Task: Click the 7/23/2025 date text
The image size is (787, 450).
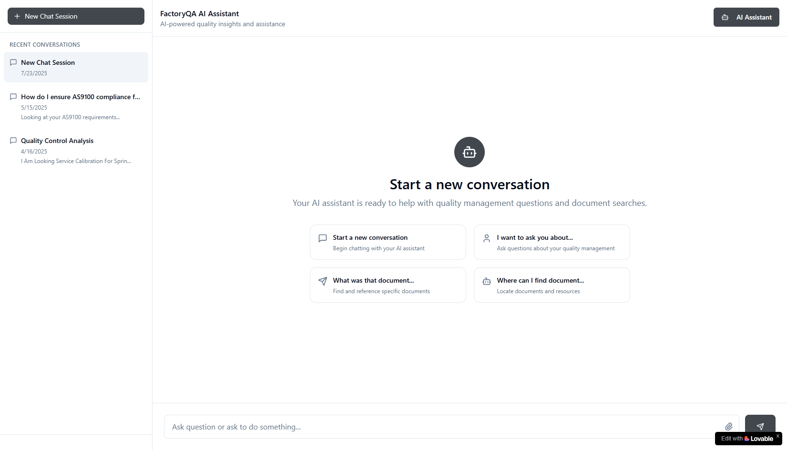Action: (34, 73)
